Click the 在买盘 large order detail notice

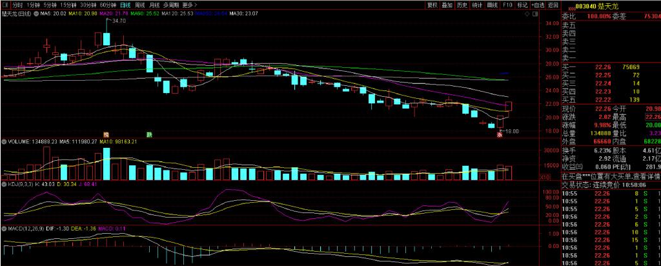[x=610, y=176]
